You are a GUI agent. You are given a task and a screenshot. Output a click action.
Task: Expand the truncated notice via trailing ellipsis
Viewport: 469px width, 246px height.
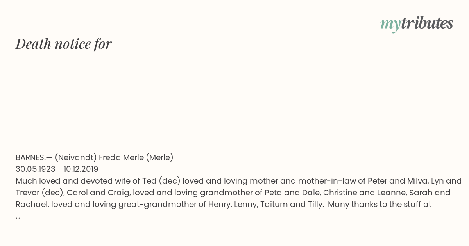click(18, 216)
